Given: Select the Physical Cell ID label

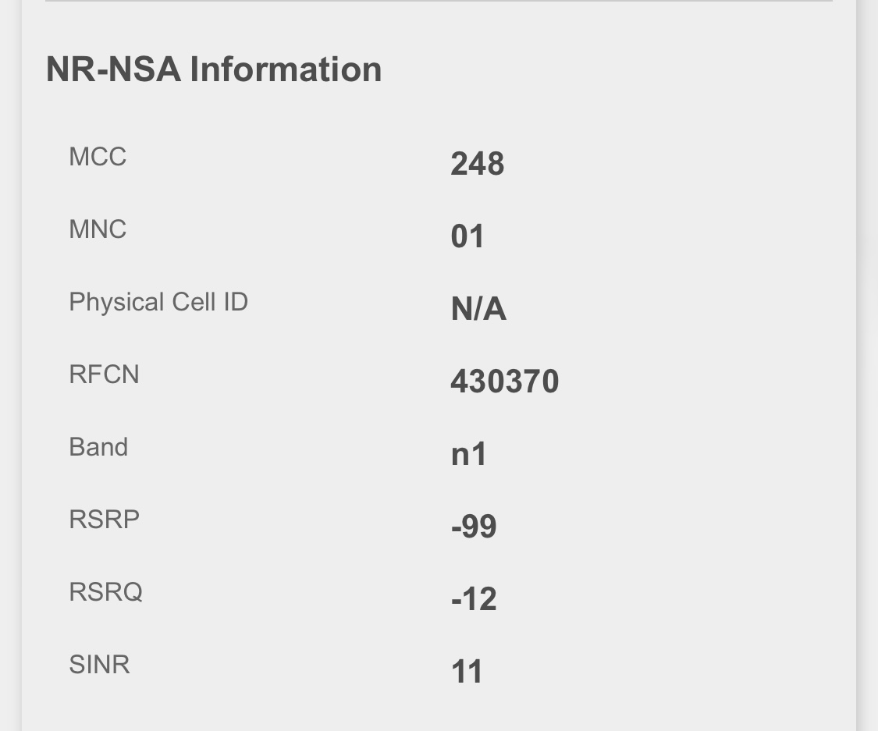Looking at the screenshot, I should 158,302.
